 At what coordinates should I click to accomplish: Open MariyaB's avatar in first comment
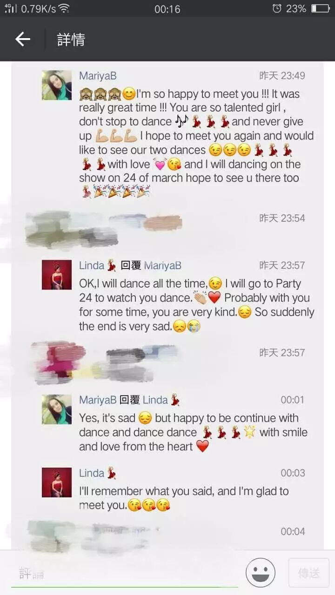57,85
